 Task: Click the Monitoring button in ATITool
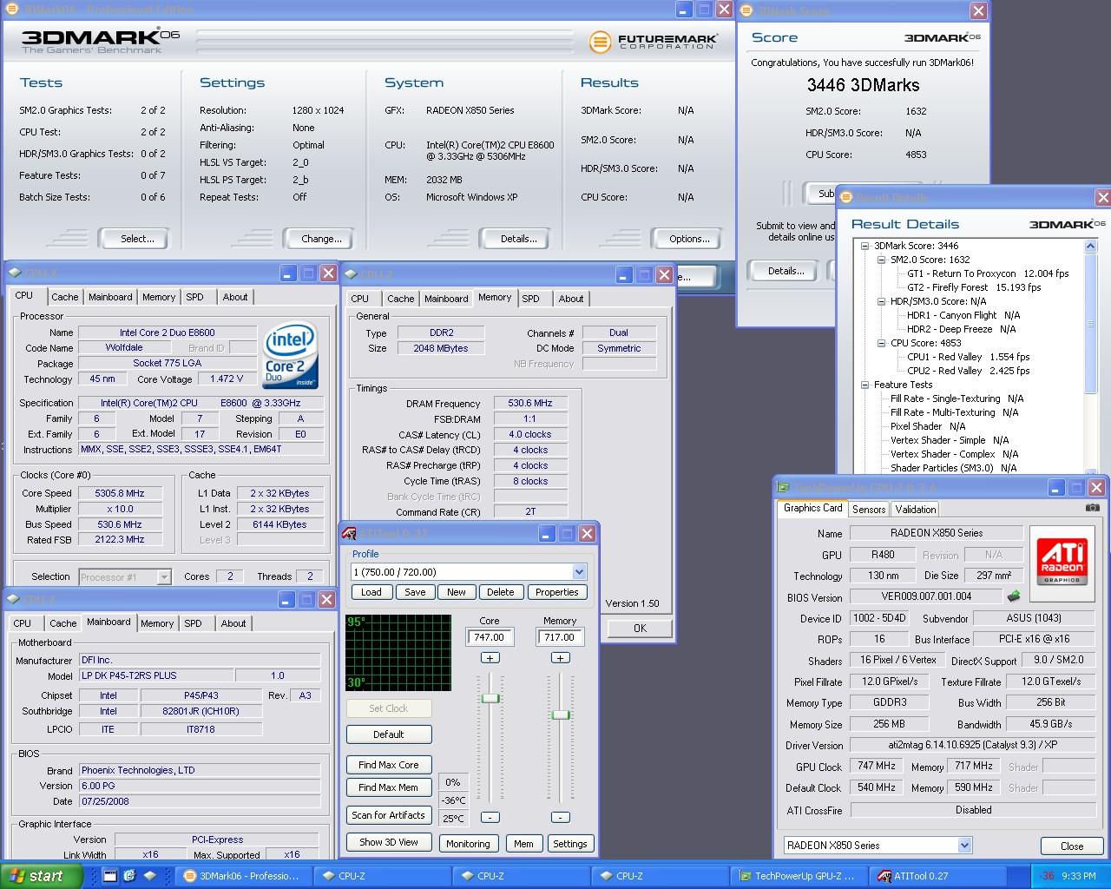[468, 844]
